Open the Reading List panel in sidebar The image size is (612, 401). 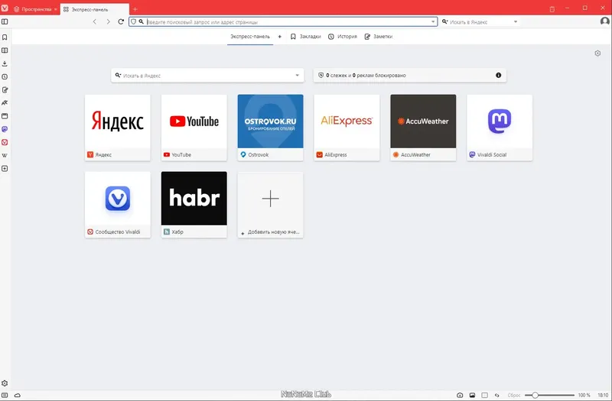point(5,50)
